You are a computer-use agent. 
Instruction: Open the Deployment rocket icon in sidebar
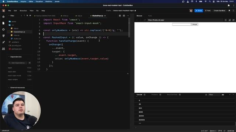tap(3, 42)
